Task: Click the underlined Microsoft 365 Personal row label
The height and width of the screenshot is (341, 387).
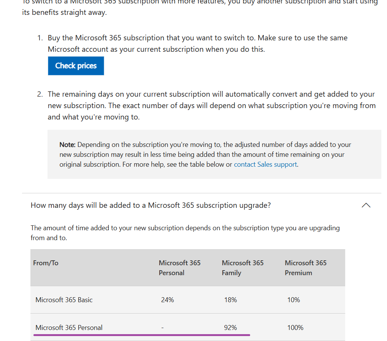Action: click(x=69, y=328)
